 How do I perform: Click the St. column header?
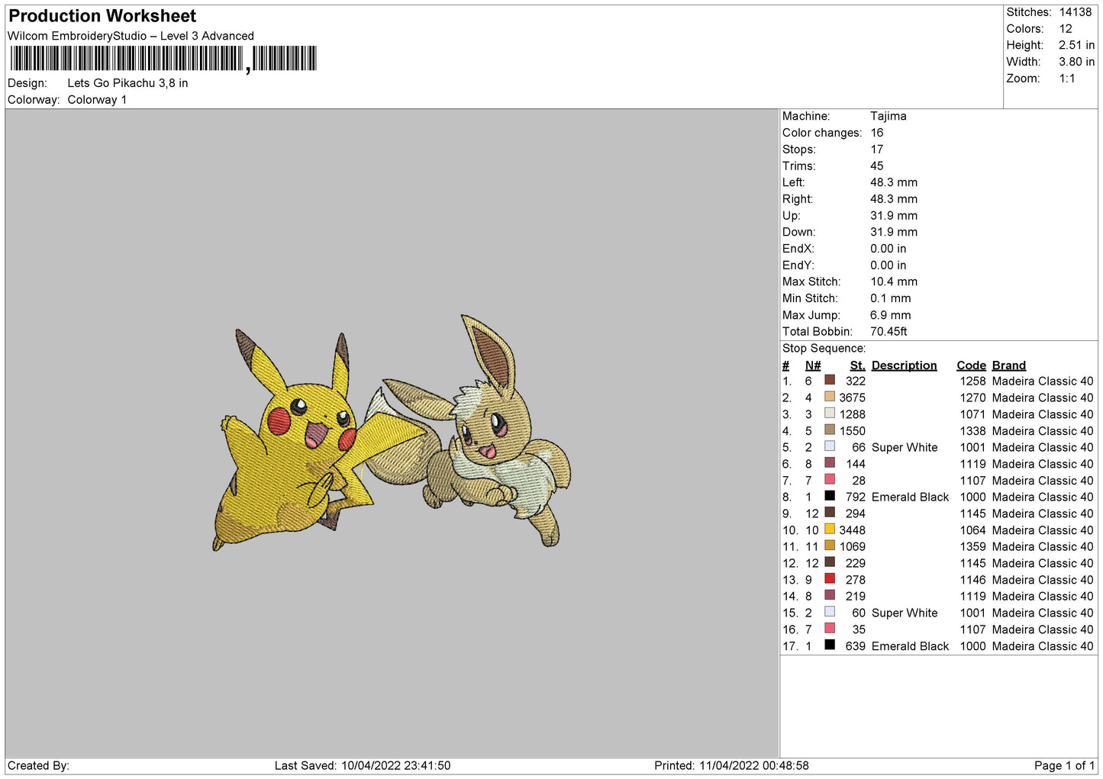coord(857,365)
